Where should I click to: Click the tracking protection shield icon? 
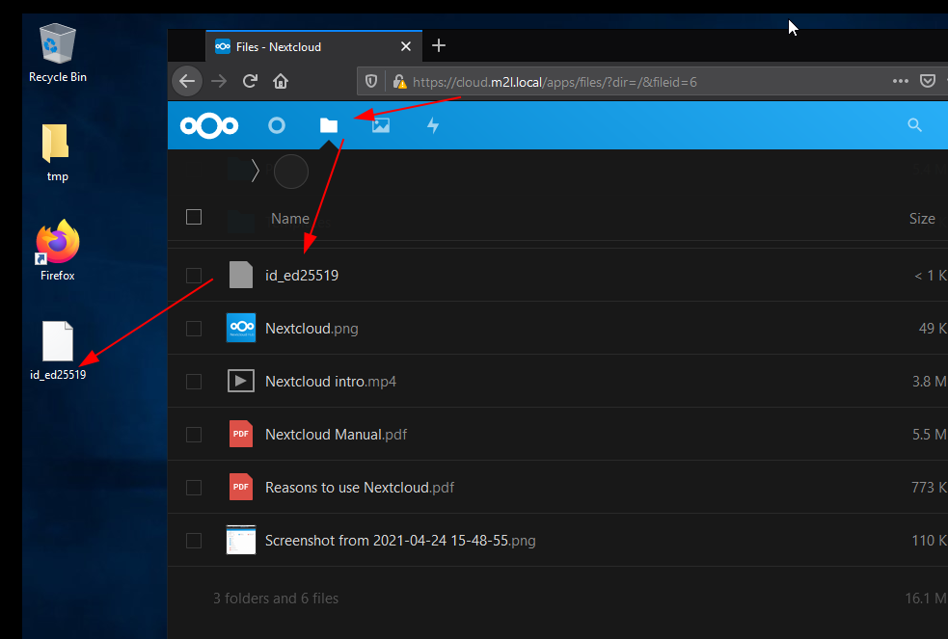[371, 82]
